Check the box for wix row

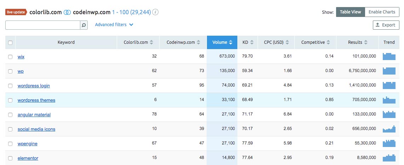[10, 57]
